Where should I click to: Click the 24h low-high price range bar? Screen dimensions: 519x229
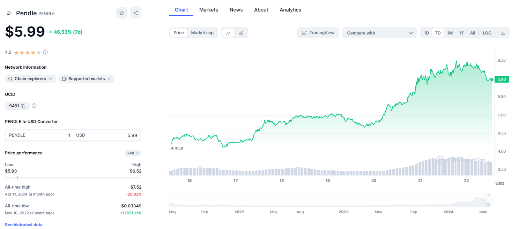tap(73, 178)
